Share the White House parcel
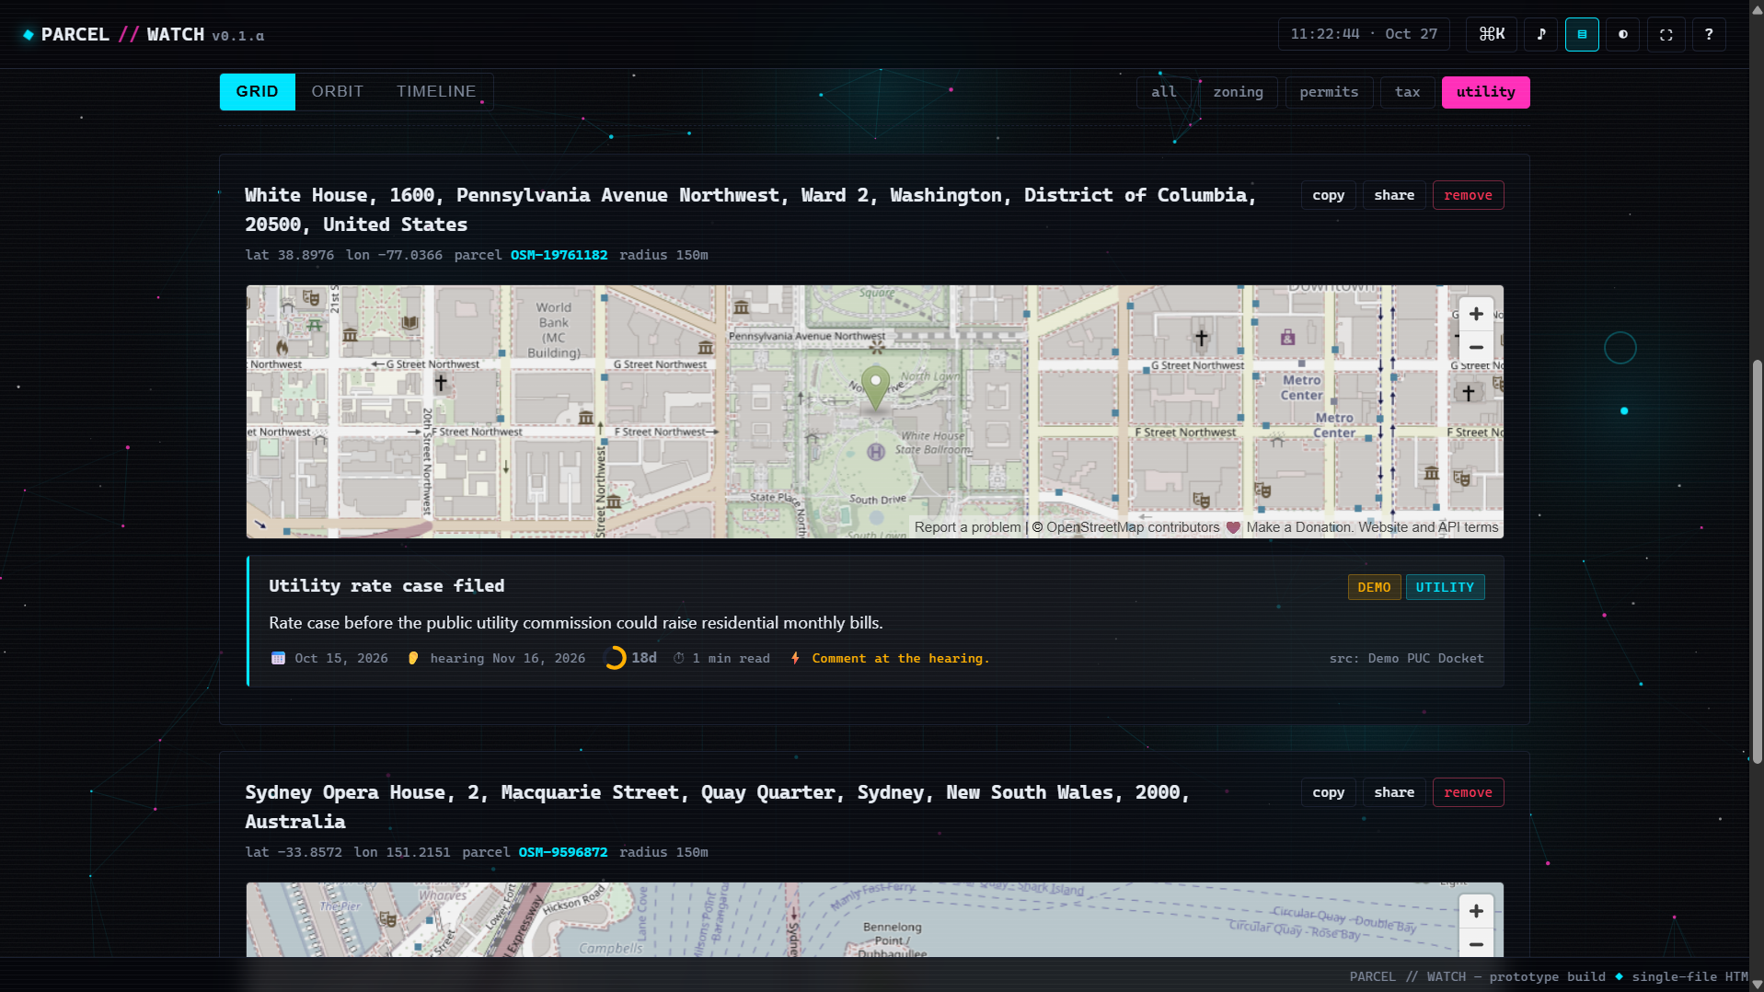Image resolution: width=1764 pixels, height=992 pixels. pos(1394,195)
